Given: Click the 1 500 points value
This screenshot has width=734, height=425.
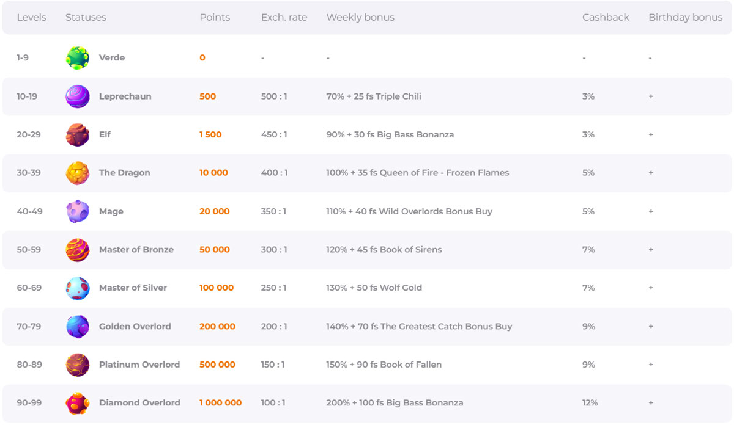Looking at the screenshot, I should click(210, 134).
